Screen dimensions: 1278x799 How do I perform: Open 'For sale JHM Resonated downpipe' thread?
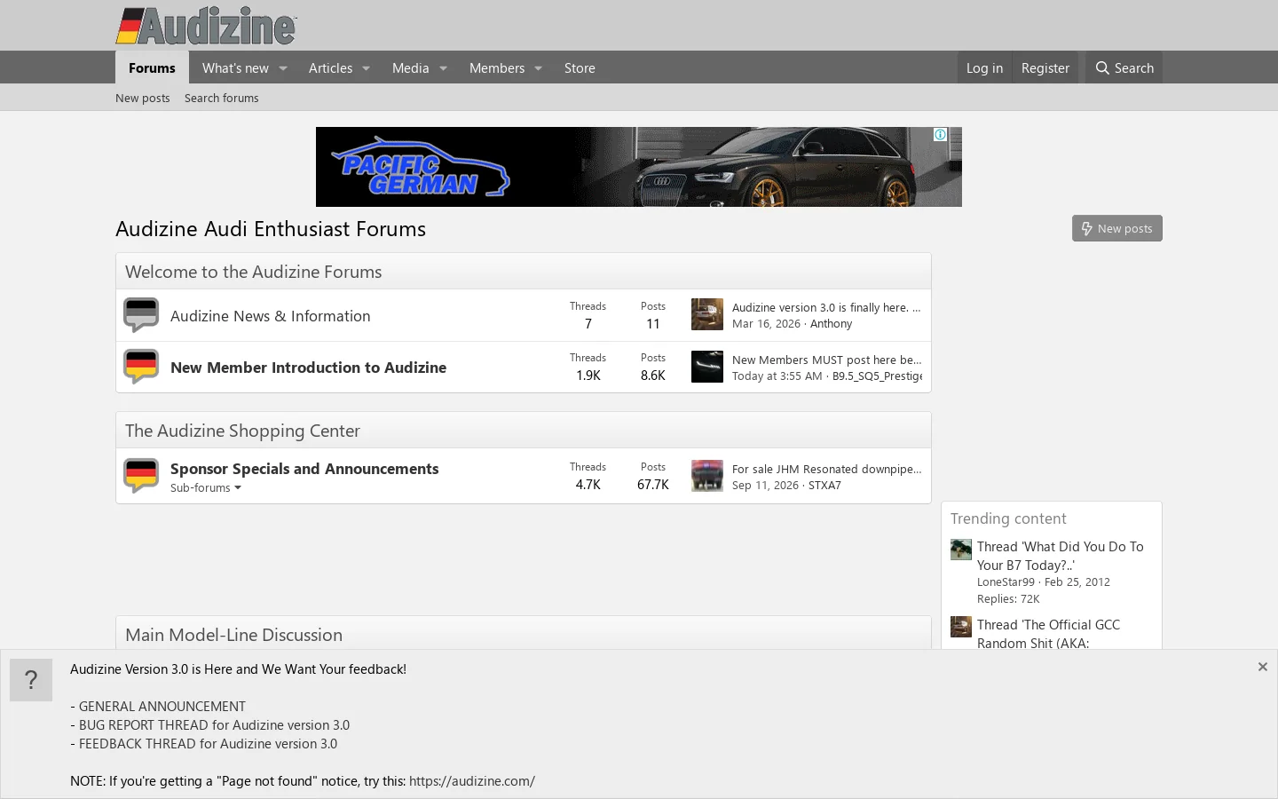coord(826,469)
